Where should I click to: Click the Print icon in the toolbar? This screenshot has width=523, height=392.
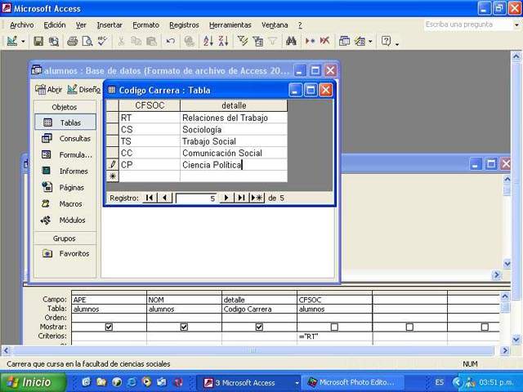click(x=72, y=41)
